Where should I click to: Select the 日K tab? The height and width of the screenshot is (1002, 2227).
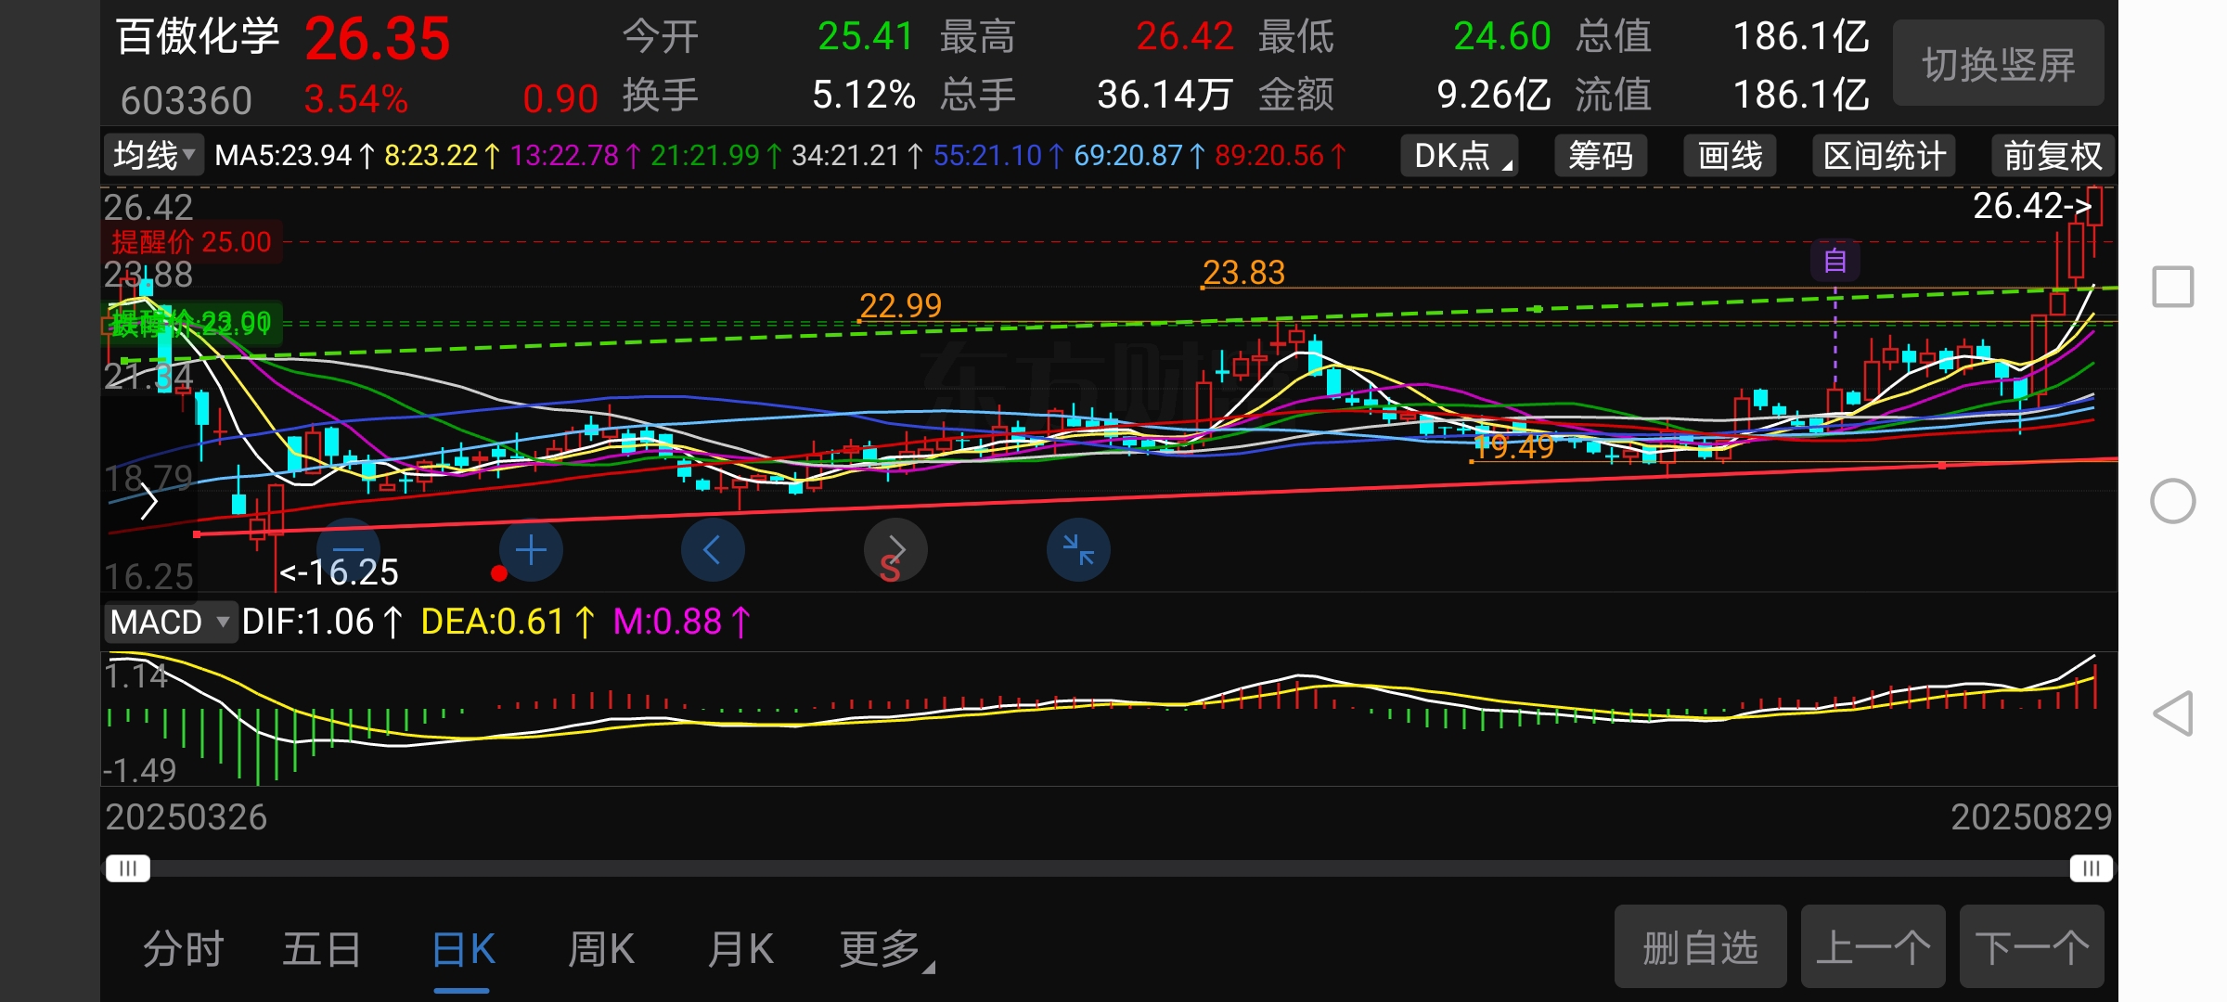[462, 949]
